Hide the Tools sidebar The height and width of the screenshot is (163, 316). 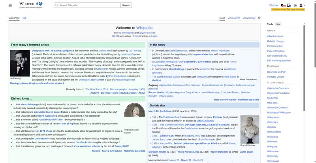coord(278,24)
